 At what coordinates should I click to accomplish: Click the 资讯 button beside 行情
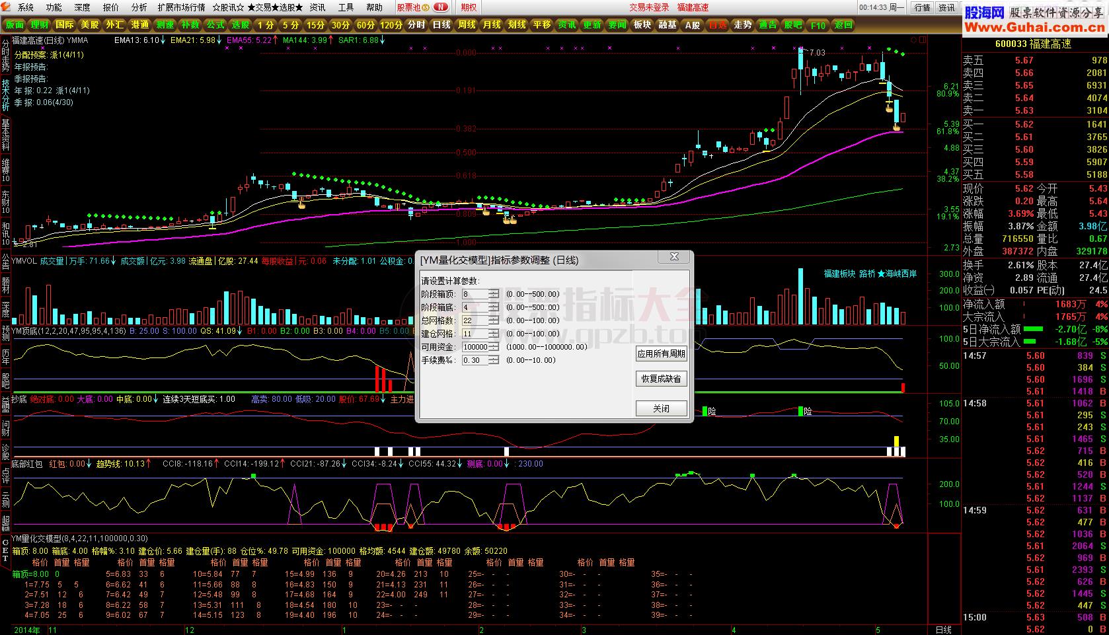pyautogui.click(x=947, y=7)
